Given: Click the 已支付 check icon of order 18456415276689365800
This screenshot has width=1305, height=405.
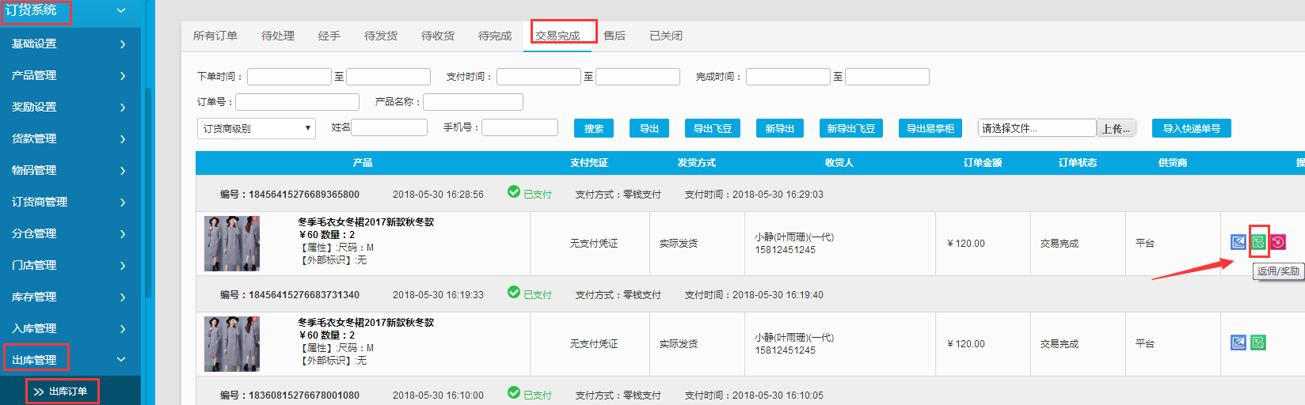Looking at the screenshot, I should pyautogui.click(x=514, y=192).
